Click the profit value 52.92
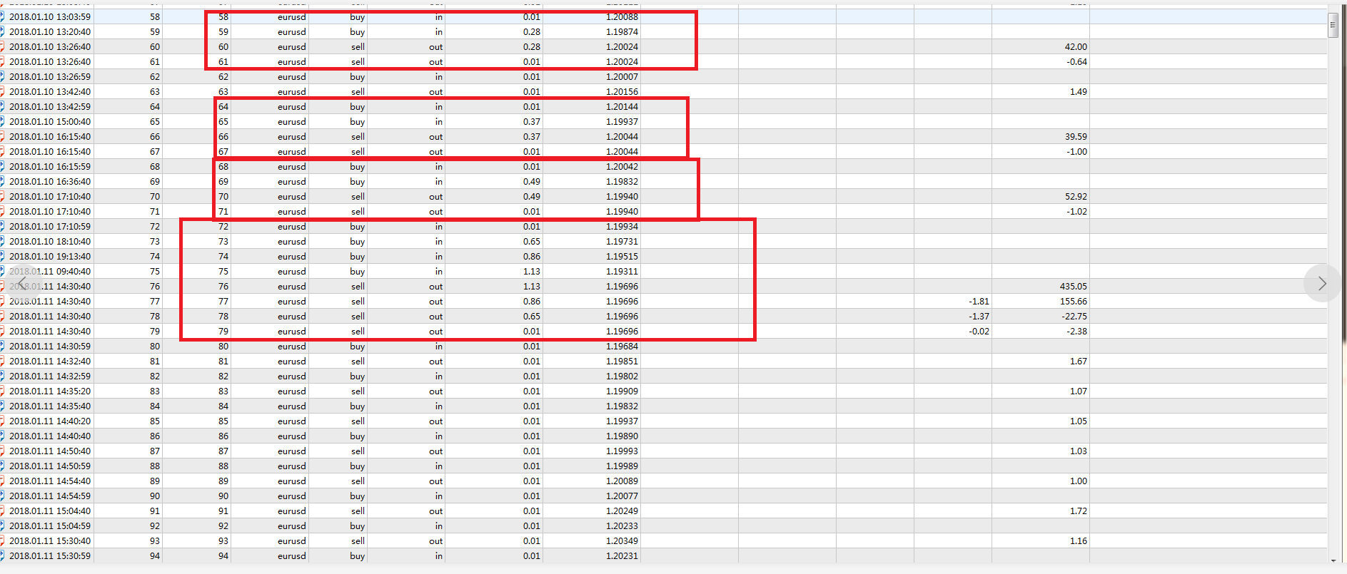 tap(1076, 196)
